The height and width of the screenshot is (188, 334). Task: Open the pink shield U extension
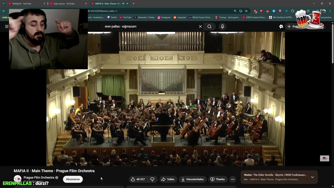(x=280, y=11)
